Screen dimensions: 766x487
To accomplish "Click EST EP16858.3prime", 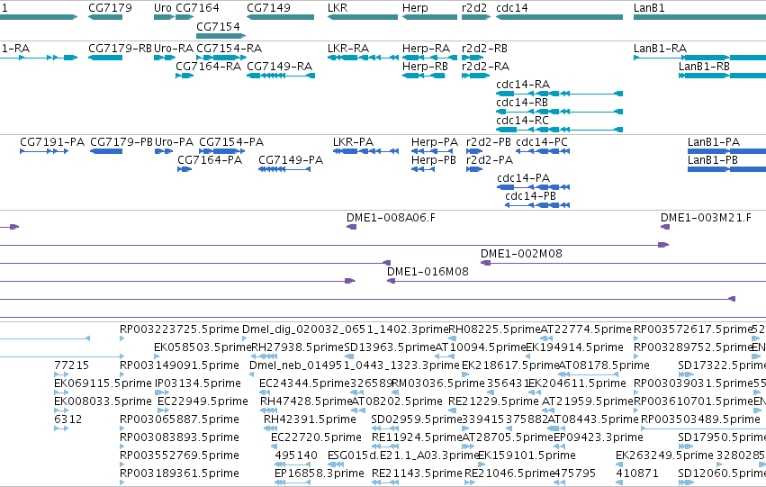I will tap(293, 483).
